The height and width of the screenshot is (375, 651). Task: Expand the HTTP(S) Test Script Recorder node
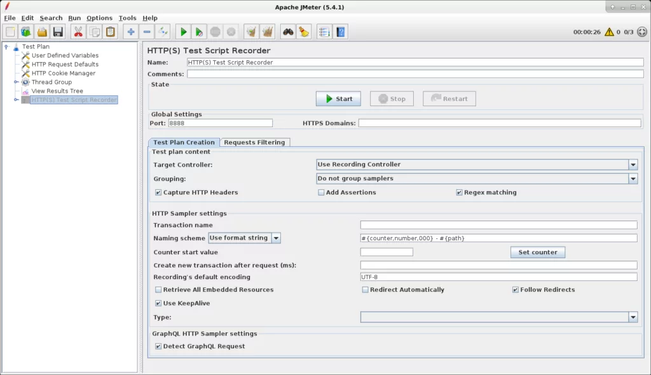pyautogui.click(x=16, y=100)
